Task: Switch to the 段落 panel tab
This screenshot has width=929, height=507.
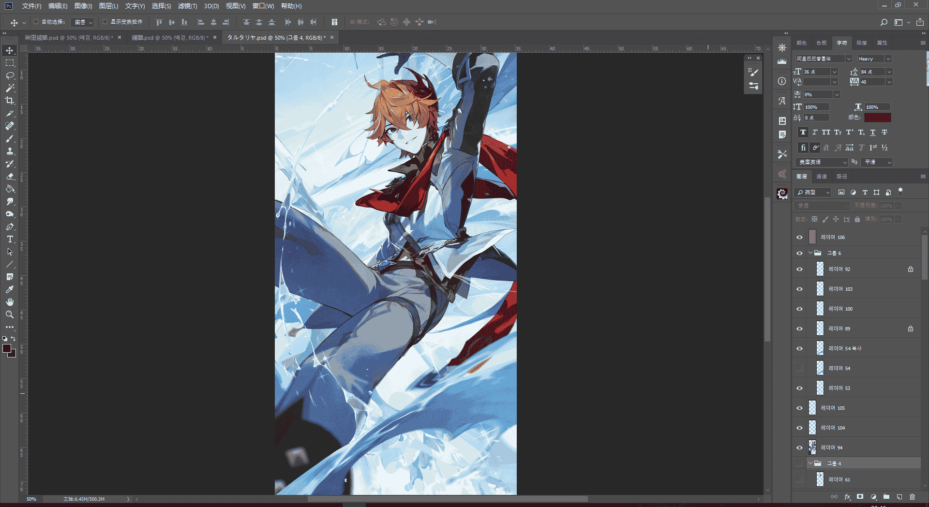Action: (862, 43)
